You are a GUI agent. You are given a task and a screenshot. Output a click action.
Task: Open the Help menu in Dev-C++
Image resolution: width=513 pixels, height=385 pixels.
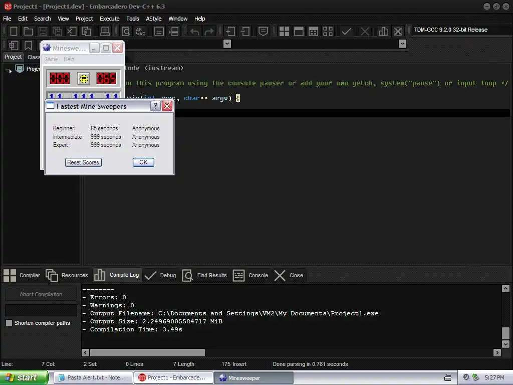(199, 19)
